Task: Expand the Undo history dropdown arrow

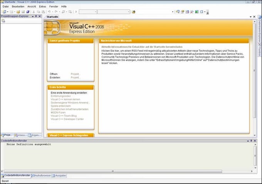Action: (x=52, y=12)
